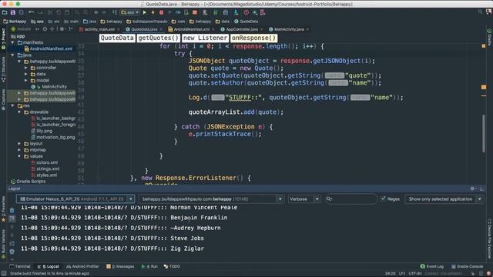This screenshot has height=277, width=493.
Task: Expand the mipmap folder arrow
Action: pyautogui.click(x=19, y=150)
